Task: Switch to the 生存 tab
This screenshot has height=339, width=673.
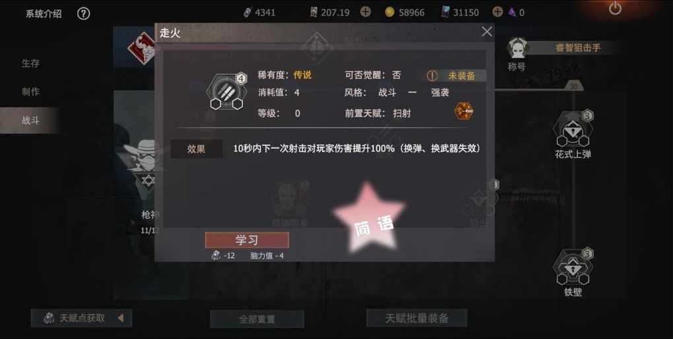Action: (30, 63)
